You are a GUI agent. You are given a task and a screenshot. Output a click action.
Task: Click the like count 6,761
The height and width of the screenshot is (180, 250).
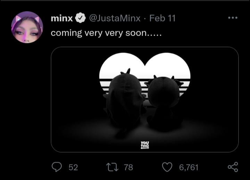pyautogui.click(x=189, y=168)
